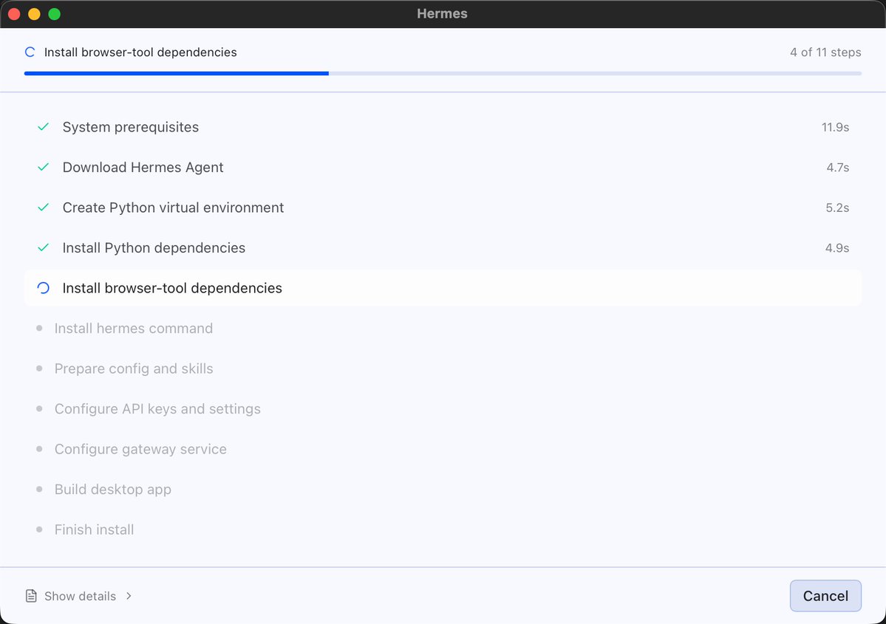
Task: Click the bullet beside Install hermes command
Action: pos(39,328)
